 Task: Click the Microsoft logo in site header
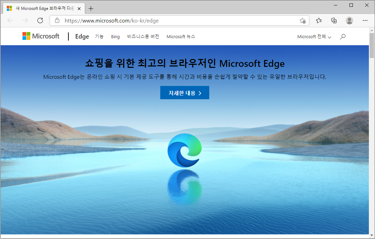tap(41, 36)
